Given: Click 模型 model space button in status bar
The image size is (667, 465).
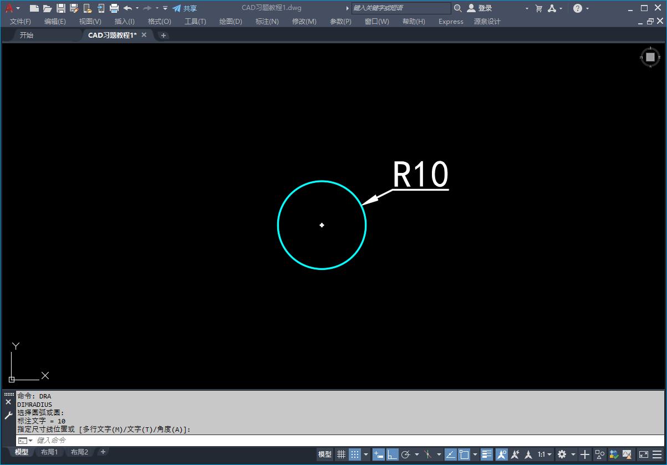Looking at the screenshot, I should [325, 454].
